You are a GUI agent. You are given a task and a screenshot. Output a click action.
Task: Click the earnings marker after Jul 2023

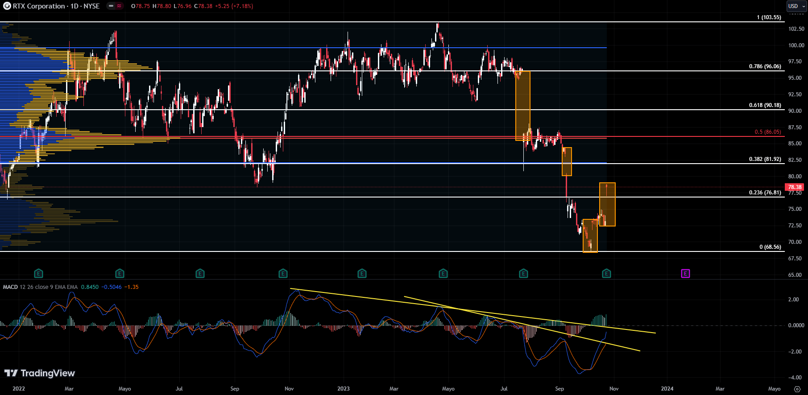coord(523,273)
